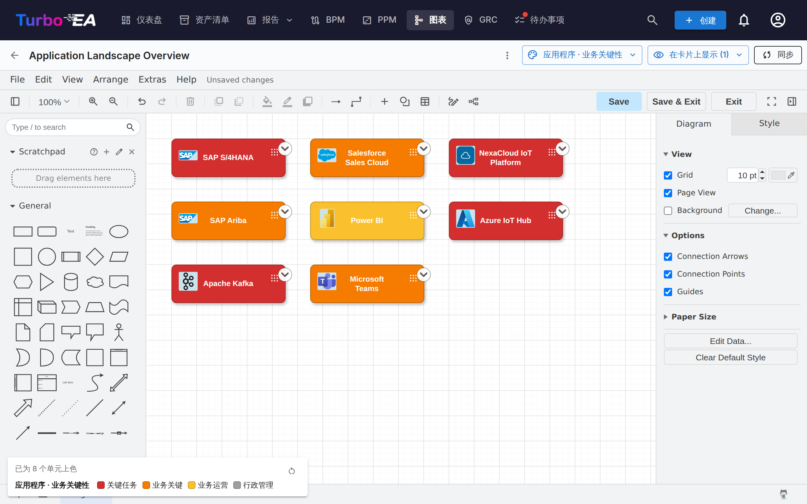The width and height of the screenshot is (807, 504).
Task: Expand the Paper Size section
Action: tap(694, 317)
